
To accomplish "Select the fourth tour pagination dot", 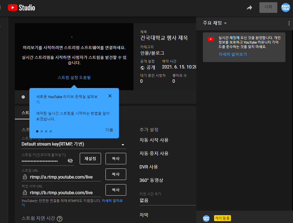I will pos(51,131).
